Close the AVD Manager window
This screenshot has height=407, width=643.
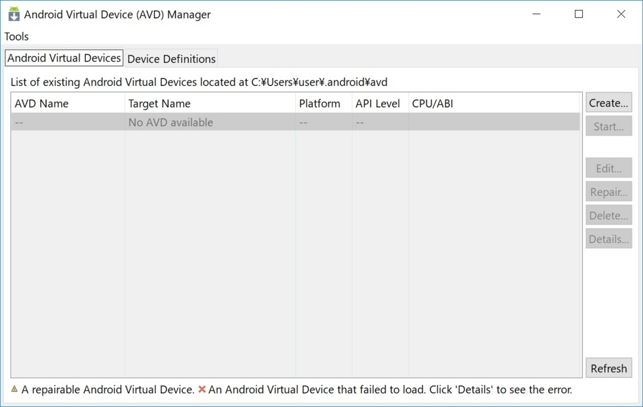click(x=621, y=14)
